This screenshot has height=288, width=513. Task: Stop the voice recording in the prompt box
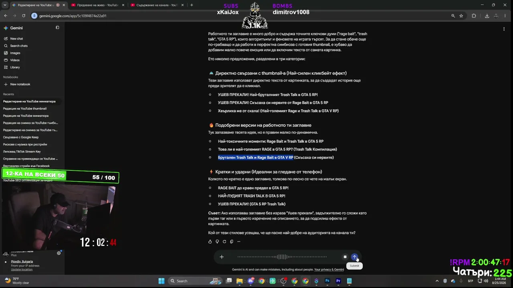345,257
